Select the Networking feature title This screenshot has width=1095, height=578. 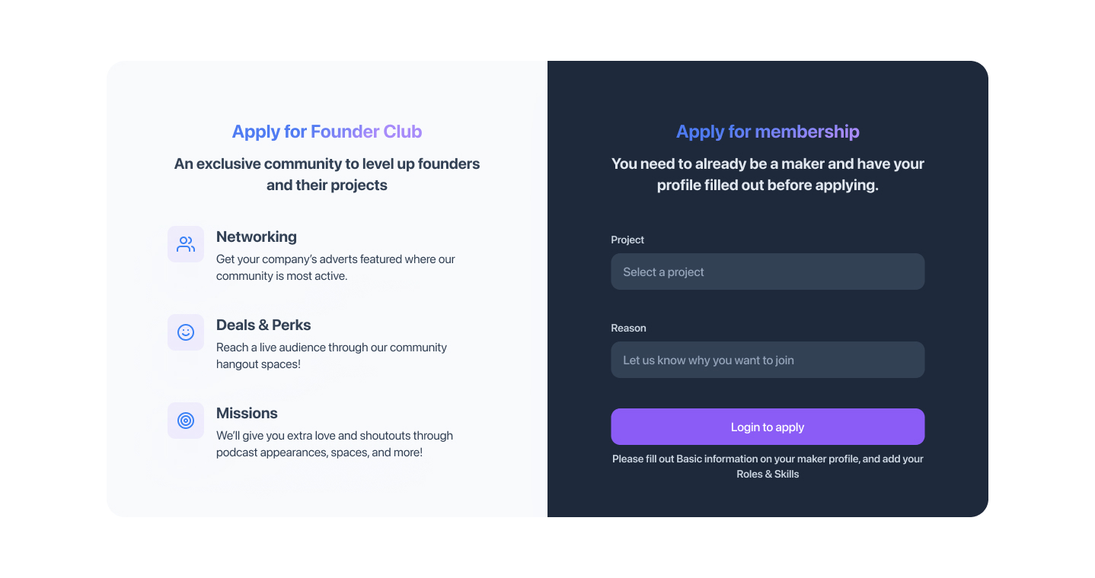coord(257,237)
